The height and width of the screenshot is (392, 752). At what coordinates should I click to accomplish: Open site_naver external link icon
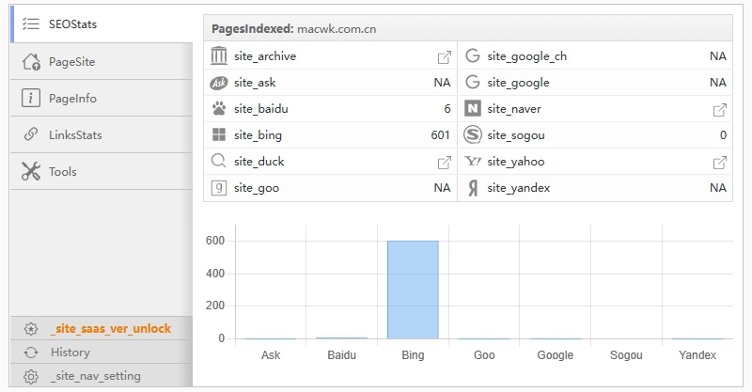[720, 109]
